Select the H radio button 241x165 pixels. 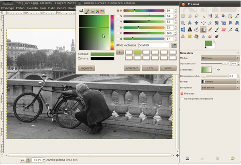pos(118,10)
